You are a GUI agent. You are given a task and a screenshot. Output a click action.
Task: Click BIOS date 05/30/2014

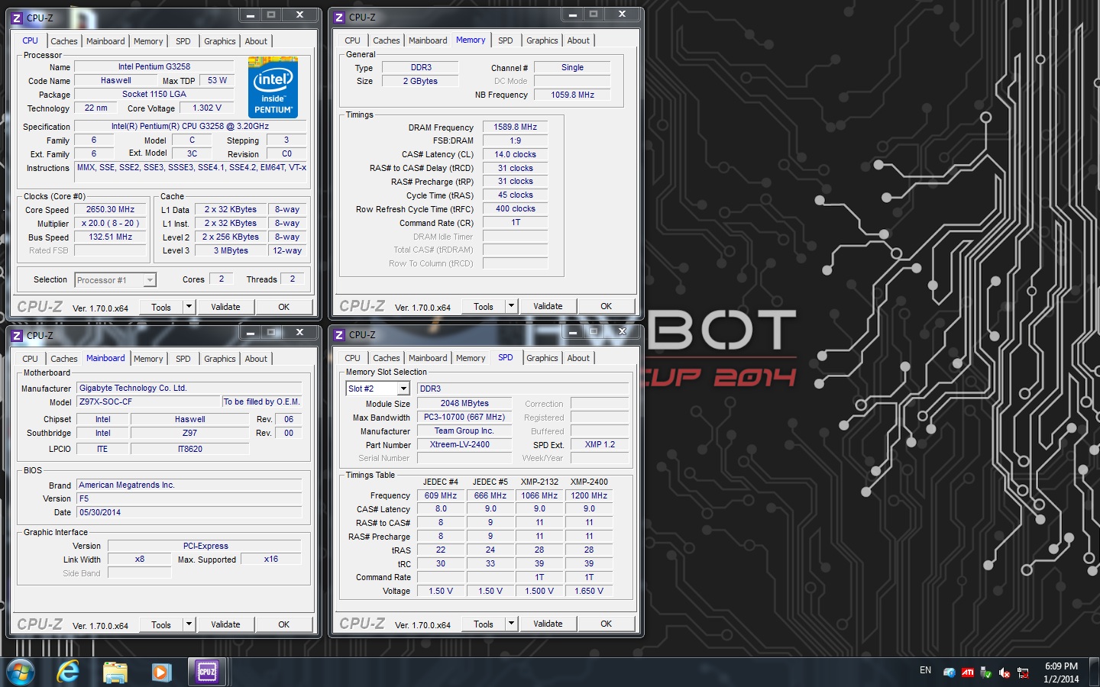(189, 513)
